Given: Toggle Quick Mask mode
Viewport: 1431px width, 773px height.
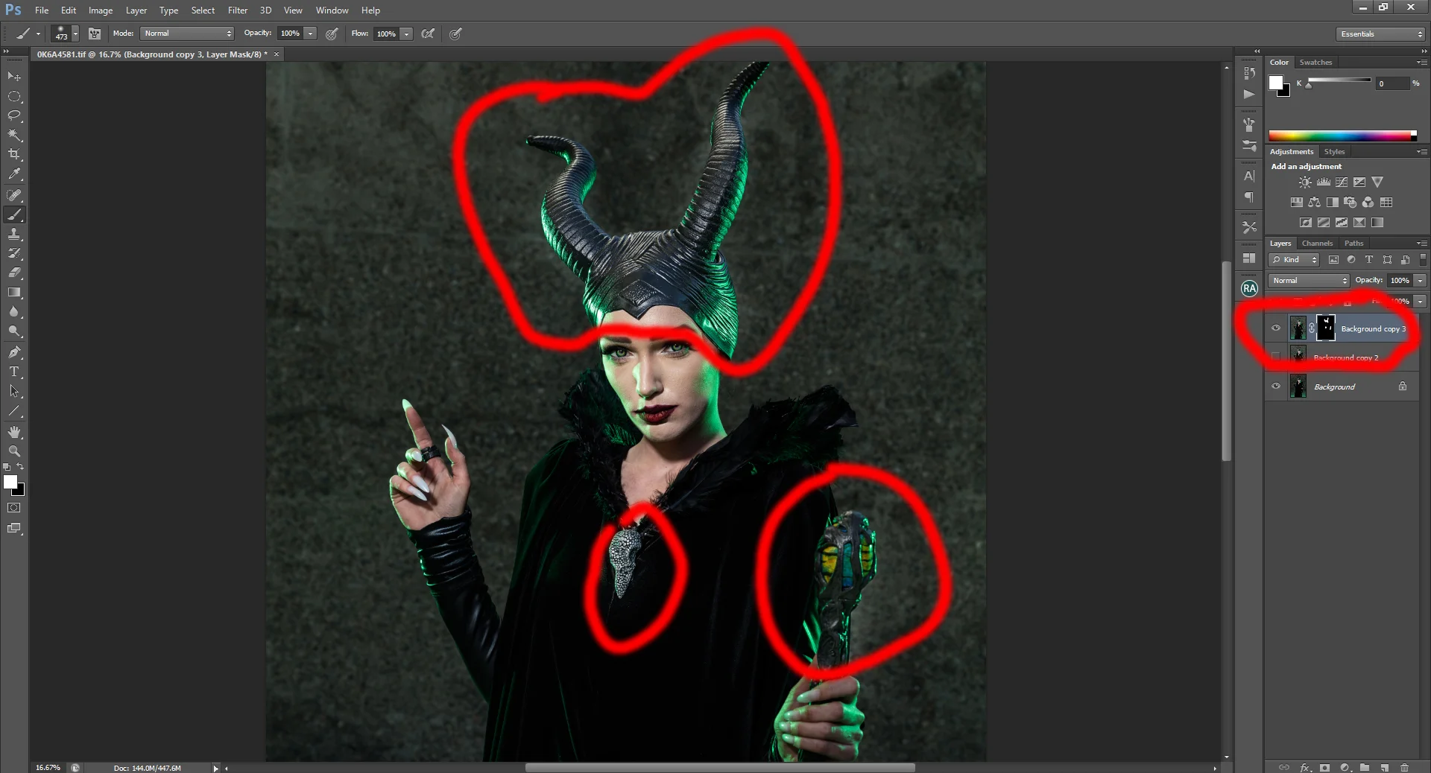Looking at the screenshot, I should pos(14,508).
